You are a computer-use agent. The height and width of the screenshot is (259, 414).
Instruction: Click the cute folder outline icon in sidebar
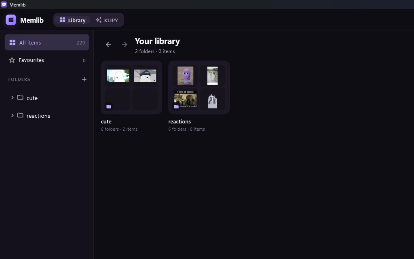click(x=20, y=97)
